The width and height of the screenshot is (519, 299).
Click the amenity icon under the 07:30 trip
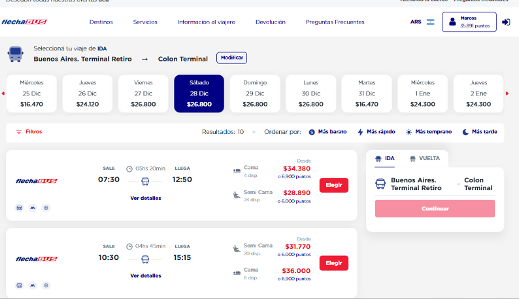(18, 208)
